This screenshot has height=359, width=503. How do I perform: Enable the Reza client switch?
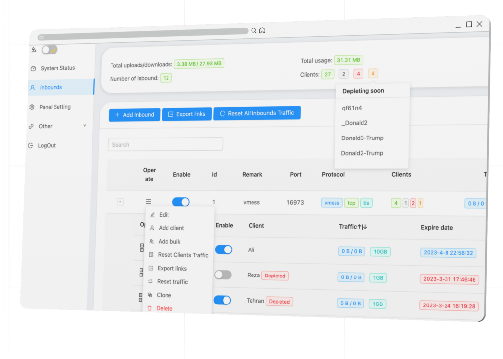pos(223,275)
